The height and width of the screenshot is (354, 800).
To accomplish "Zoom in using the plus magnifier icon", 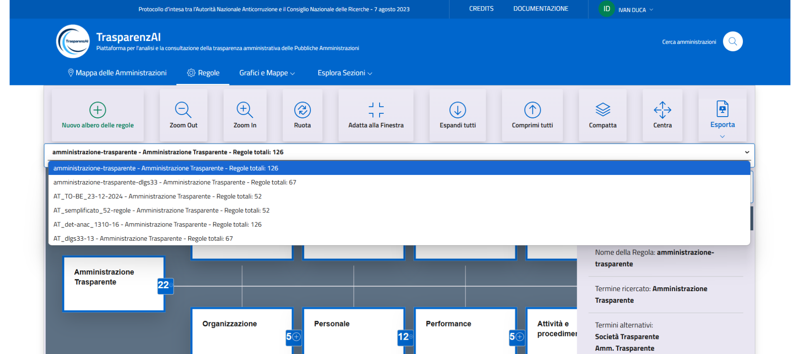I will 245,110.
